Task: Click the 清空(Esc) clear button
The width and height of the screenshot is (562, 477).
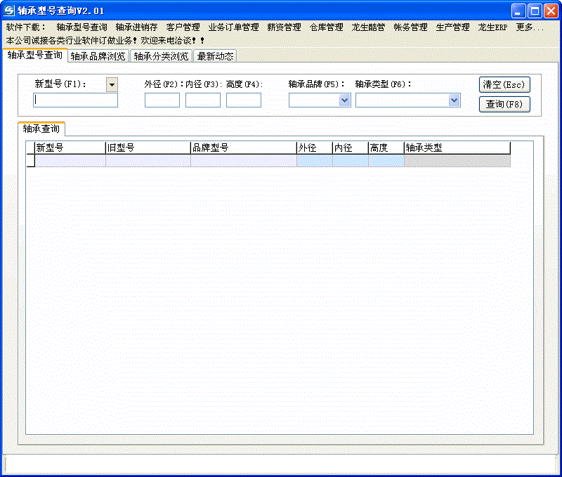Action: click(x=504, y=84)
